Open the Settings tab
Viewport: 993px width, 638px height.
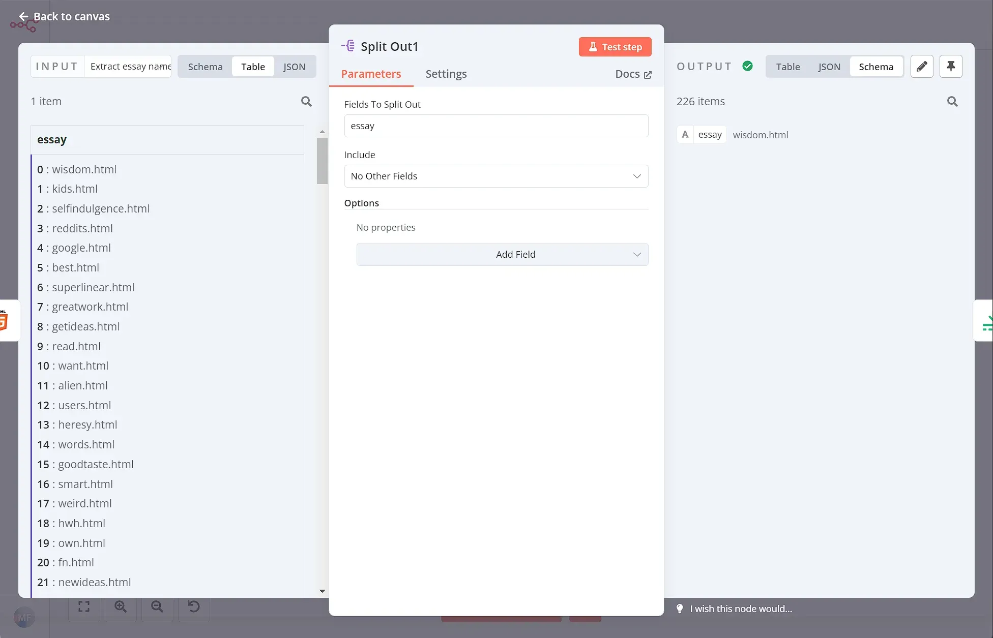click(446, 74)
